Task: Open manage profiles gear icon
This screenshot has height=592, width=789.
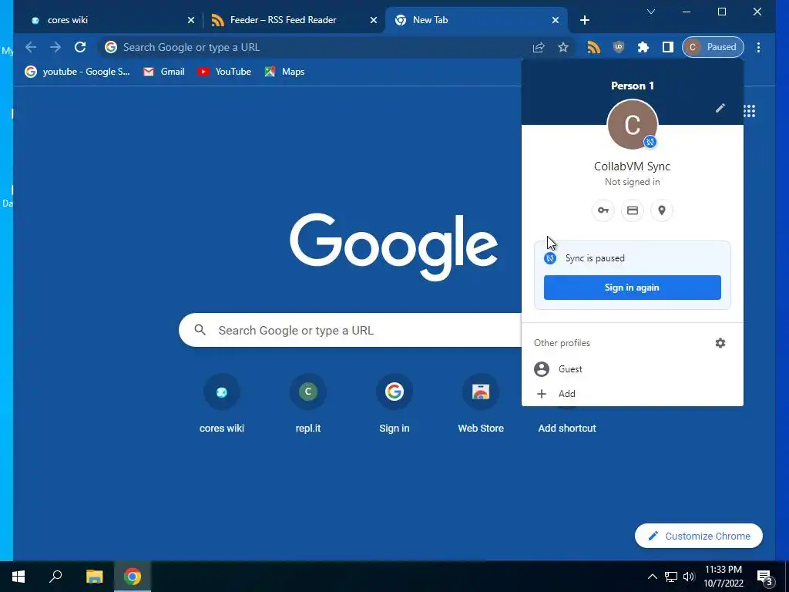Action: click(x=720, y=343)
